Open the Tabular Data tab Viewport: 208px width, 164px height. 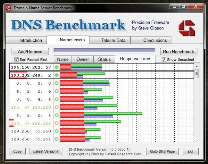tap(110, 40)
